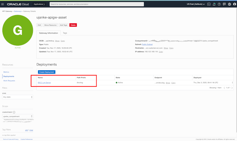Click the green G gateway icon
This screenshot has height=141, width=237.
(18, 30)
